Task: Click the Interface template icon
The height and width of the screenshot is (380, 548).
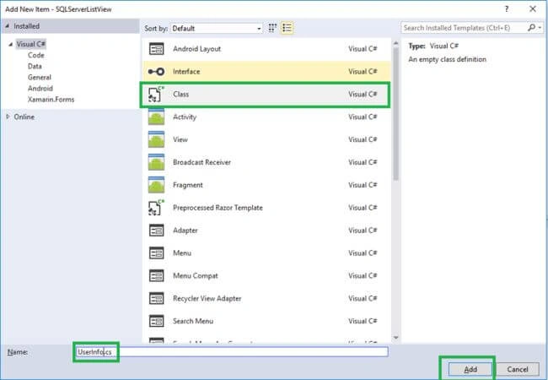Action: pyautogui.click(x=156, y=72)
